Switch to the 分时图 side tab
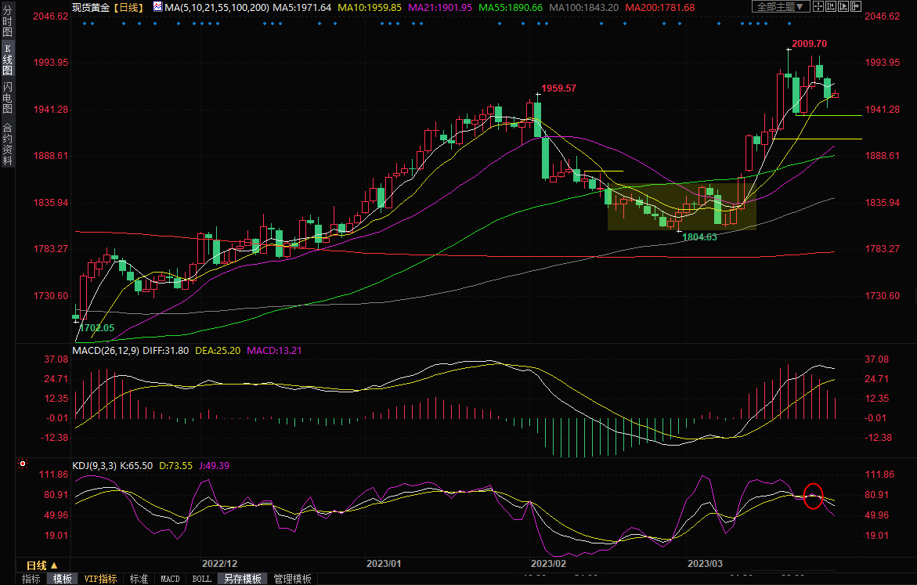Screen dimensions: 917x585 7,23
